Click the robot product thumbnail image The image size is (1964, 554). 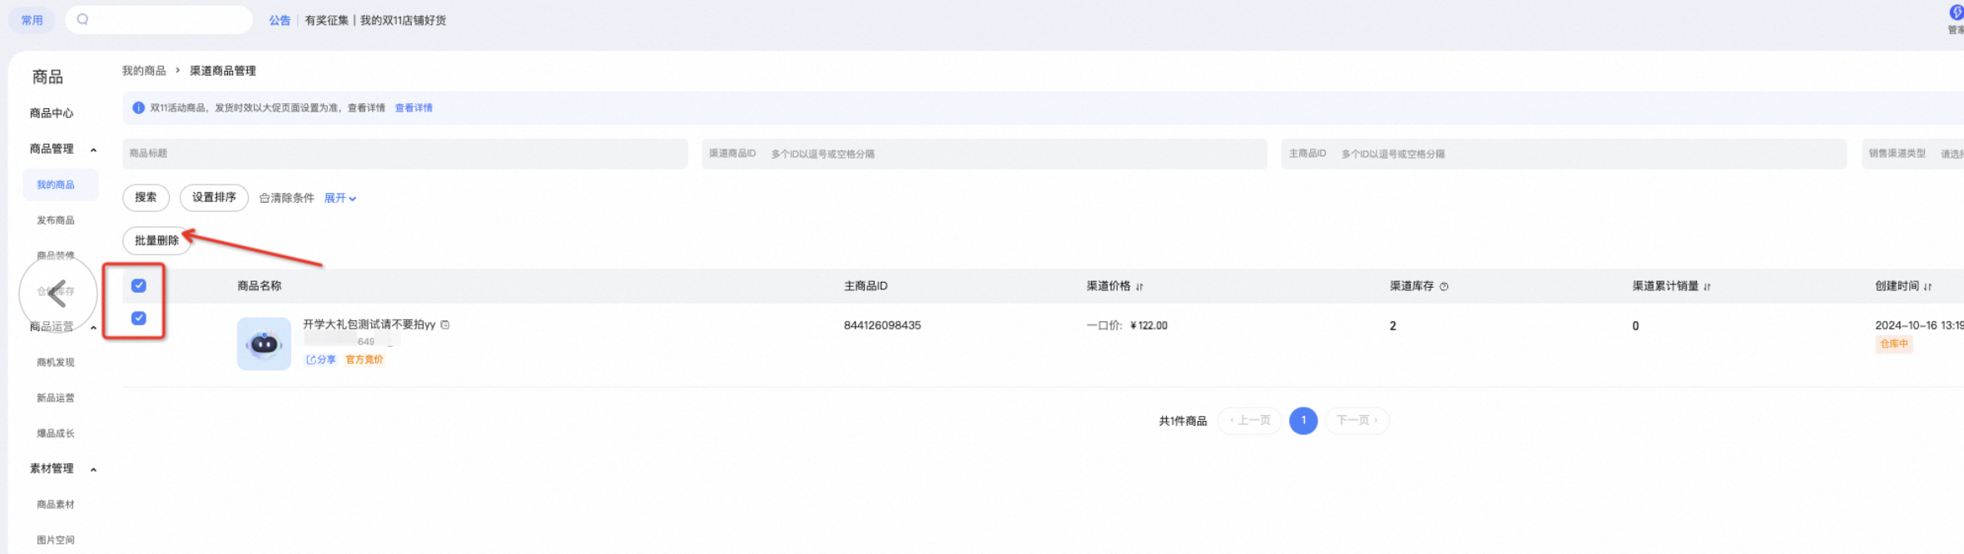coord(264,344)
